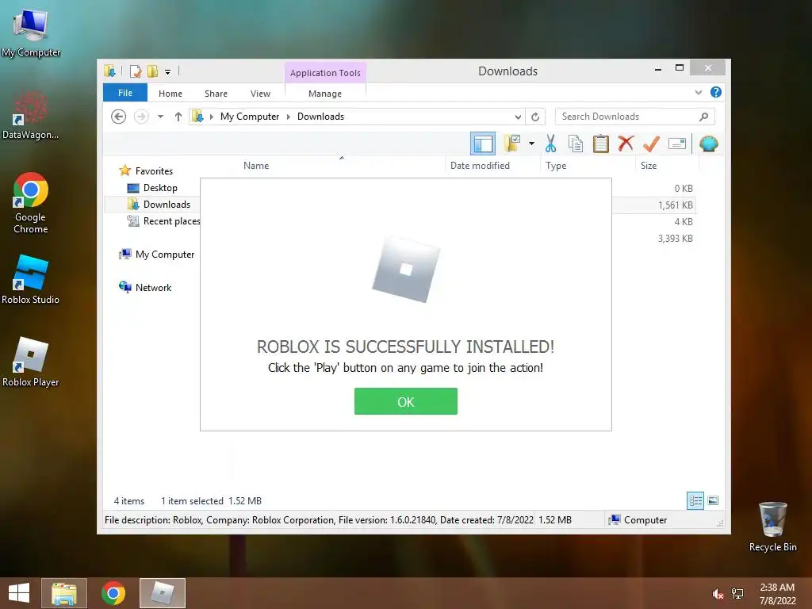Refresh the Downloads folder view
This screenshot has height=609, width=812.
click(x=535, y=117)
